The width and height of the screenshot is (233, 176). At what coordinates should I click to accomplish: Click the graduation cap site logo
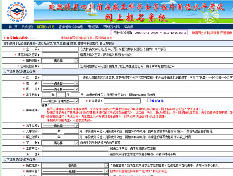tap(17, 12)
